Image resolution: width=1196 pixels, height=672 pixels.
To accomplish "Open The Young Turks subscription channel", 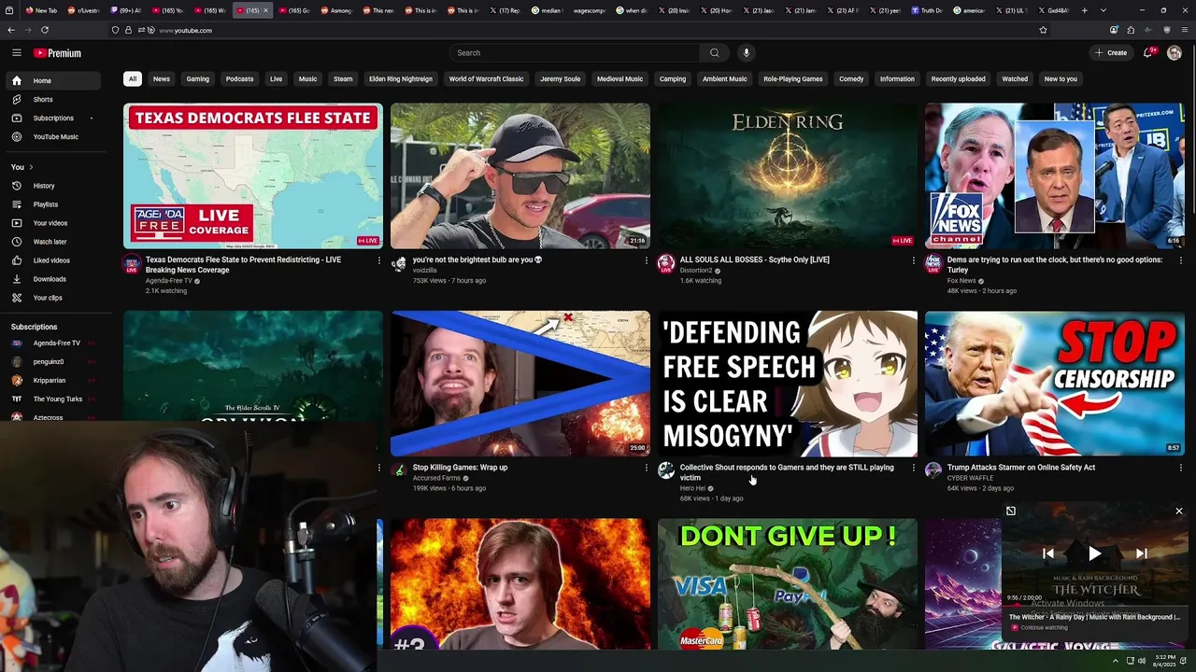I will (52, 399).
